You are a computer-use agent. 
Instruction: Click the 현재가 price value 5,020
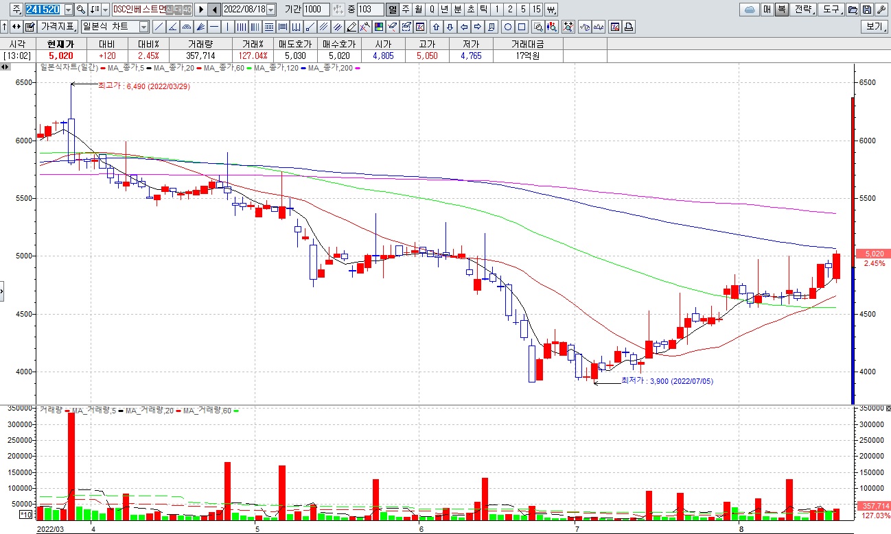60,56
